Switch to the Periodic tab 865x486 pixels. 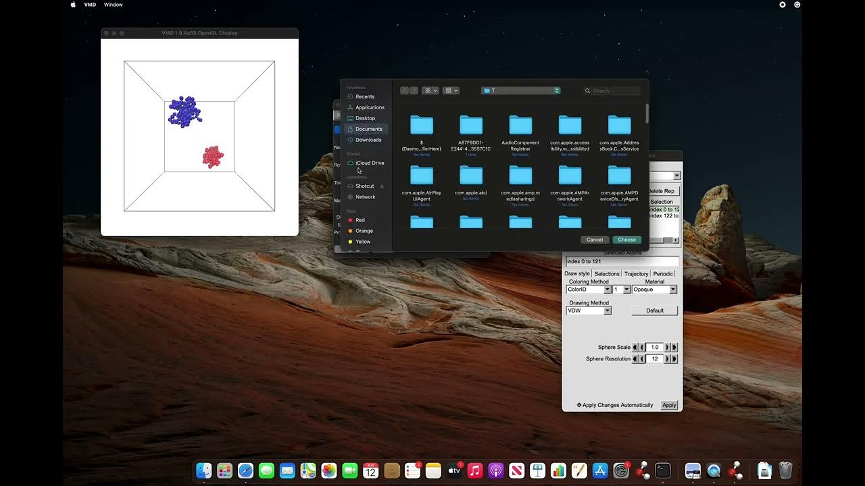(x=663, y=273)
